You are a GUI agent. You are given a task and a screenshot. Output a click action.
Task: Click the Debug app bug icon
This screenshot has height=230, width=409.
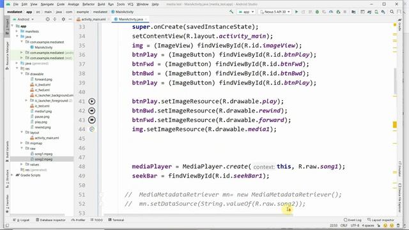click(x=317, y=11)
